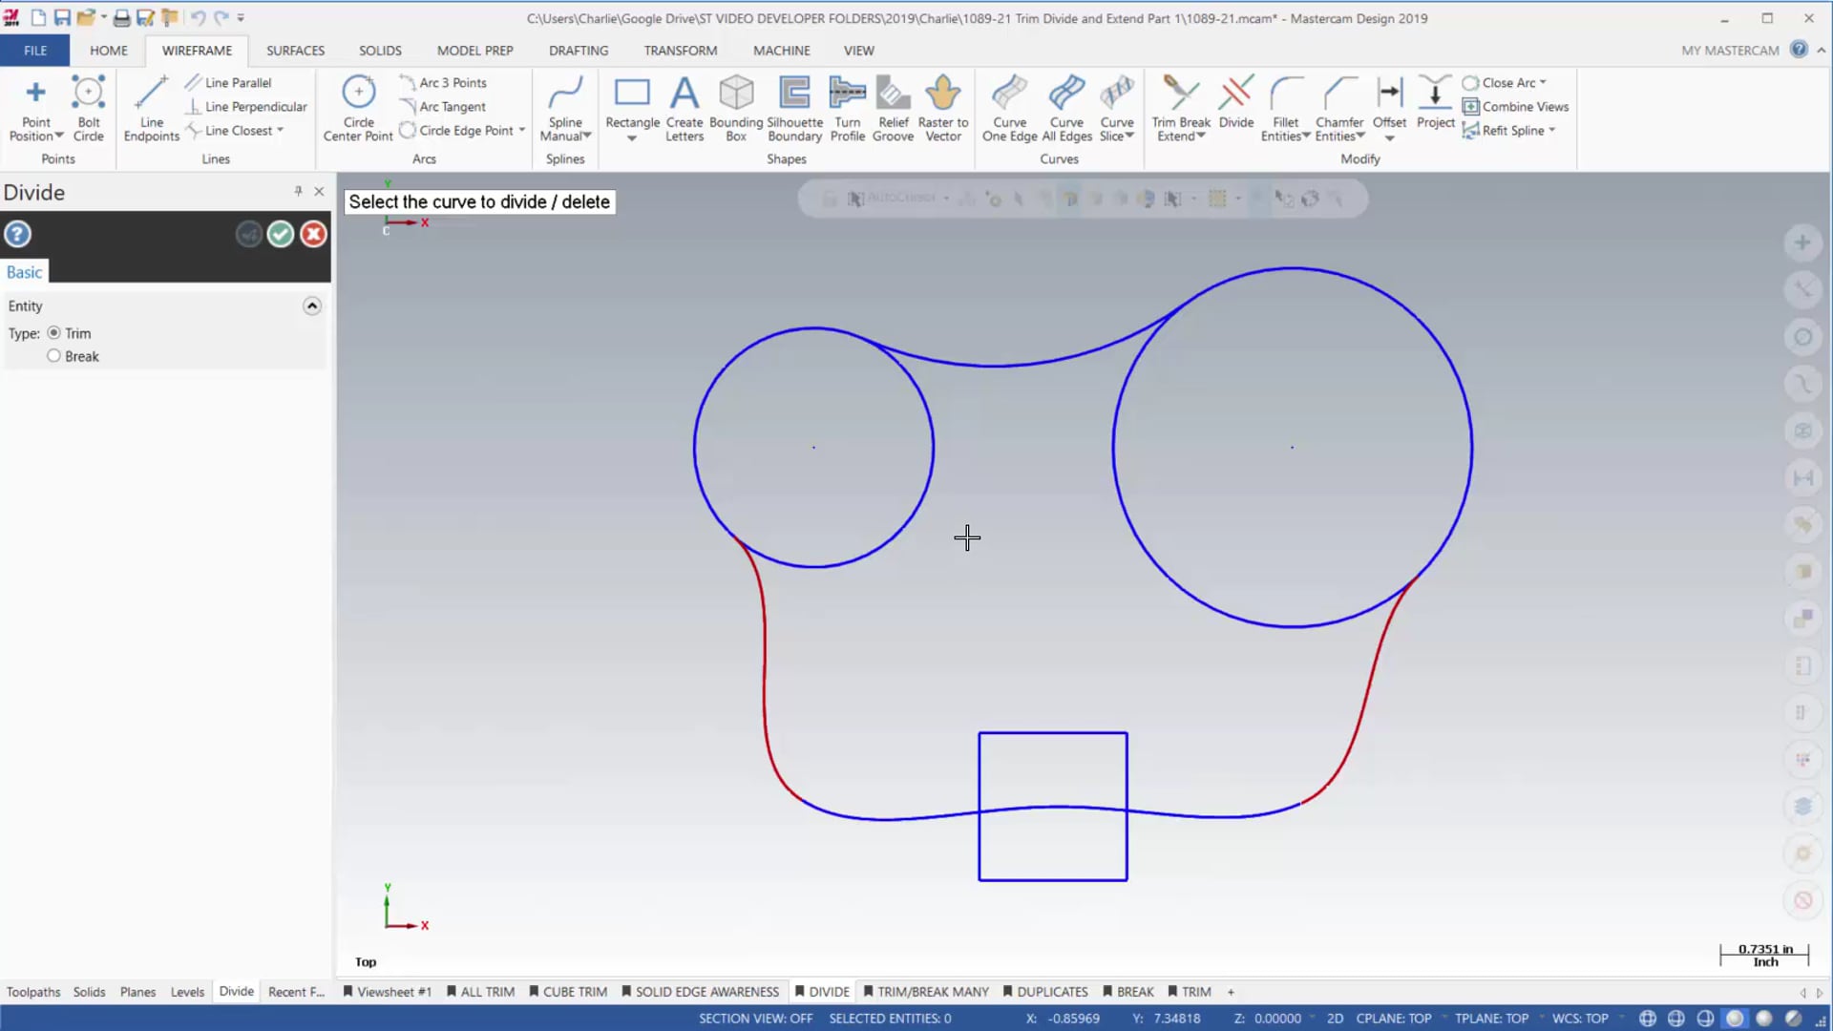1833x1031 pixels.
Task: Select the Divide bottom status bar tab
Action: (236, 992)
